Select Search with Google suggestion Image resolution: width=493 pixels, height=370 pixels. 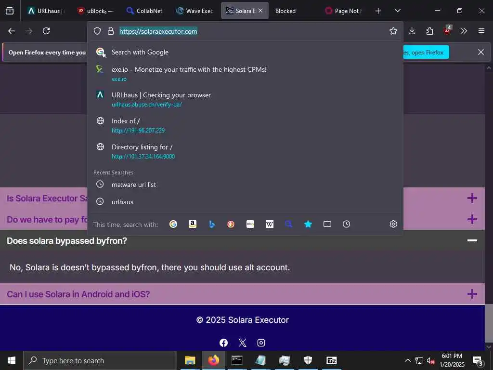click(245, 52)
